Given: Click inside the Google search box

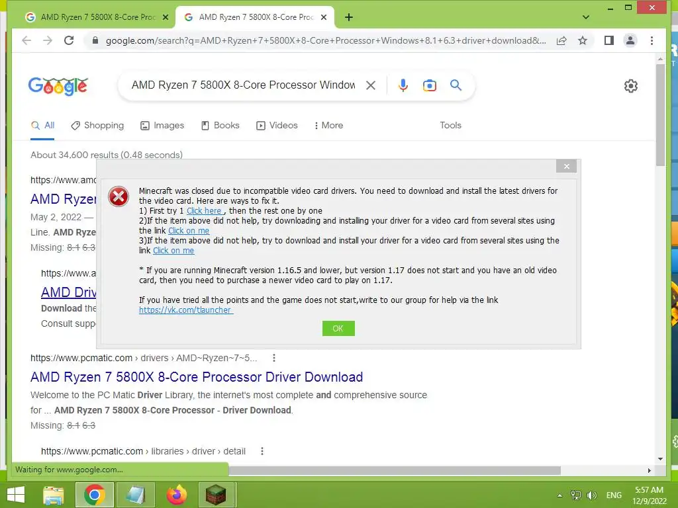Looking at the screenshot, I should [243, 85].
